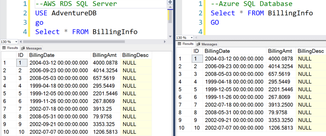Click 2008-05-31 date cell in AWS results
This screenshot has width=326, height=136.
(59, 116)
